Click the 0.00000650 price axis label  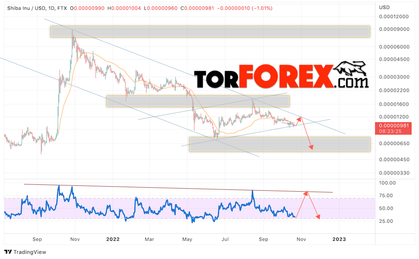[x=394, y=144]
